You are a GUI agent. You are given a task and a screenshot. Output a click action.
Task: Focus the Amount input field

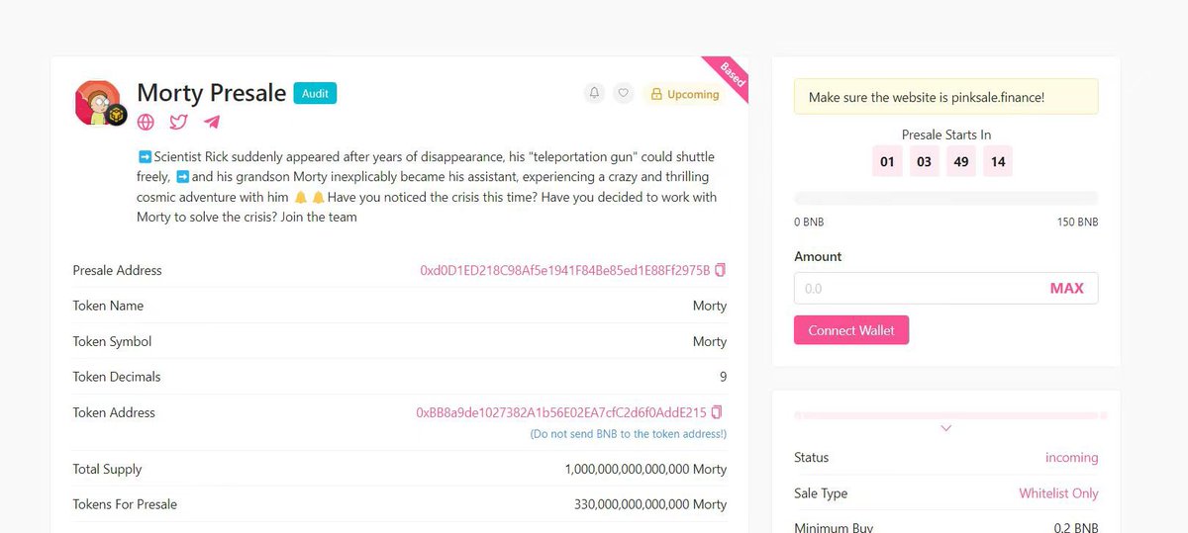(945, 289)
